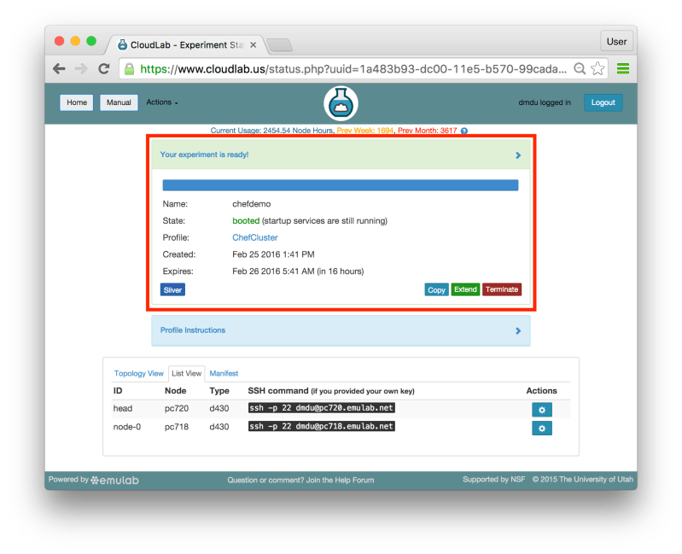Go back with the browser back arrow

point(59,68)
